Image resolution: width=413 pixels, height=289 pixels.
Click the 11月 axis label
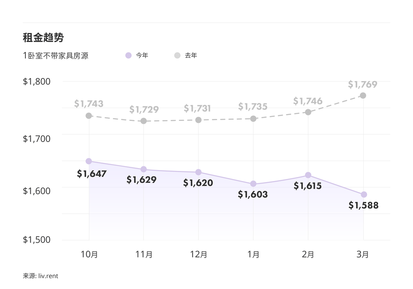[144, 254]
